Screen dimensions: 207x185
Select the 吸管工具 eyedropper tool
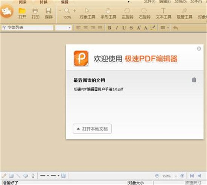click(x=184, y=14)
